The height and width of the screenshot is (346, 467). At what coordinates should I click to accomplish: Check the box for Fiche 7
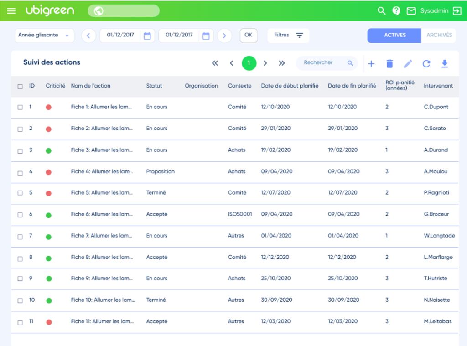click(x=20, y=237)
